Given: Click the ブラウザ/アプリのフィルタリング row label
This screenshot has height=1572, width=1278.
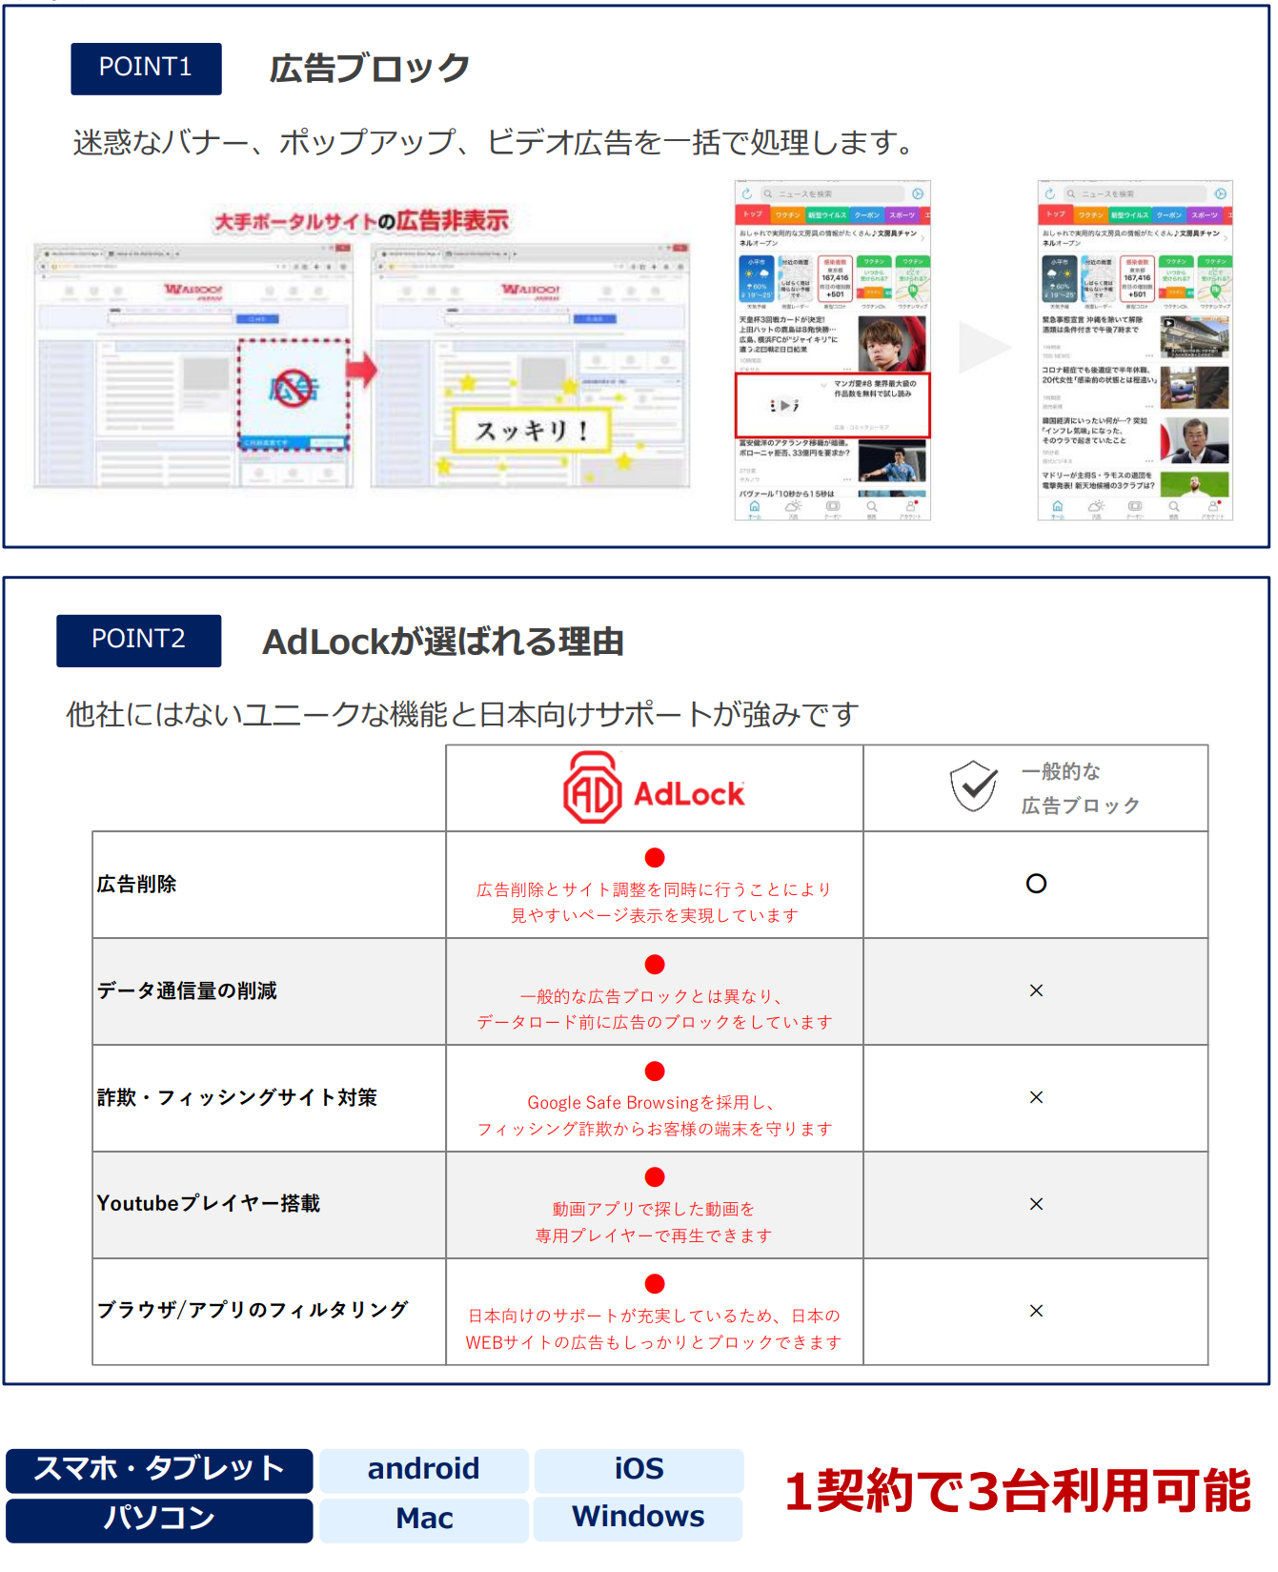Looking at the screenshot, I should pos(253,1310).
